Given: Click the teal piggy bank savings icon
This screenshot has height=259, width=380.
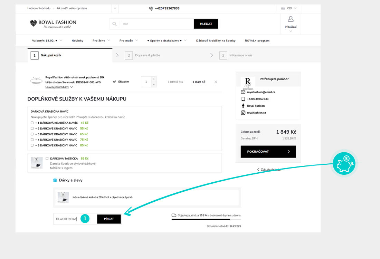Looking at the screenshot, I should tap(344, 163).
